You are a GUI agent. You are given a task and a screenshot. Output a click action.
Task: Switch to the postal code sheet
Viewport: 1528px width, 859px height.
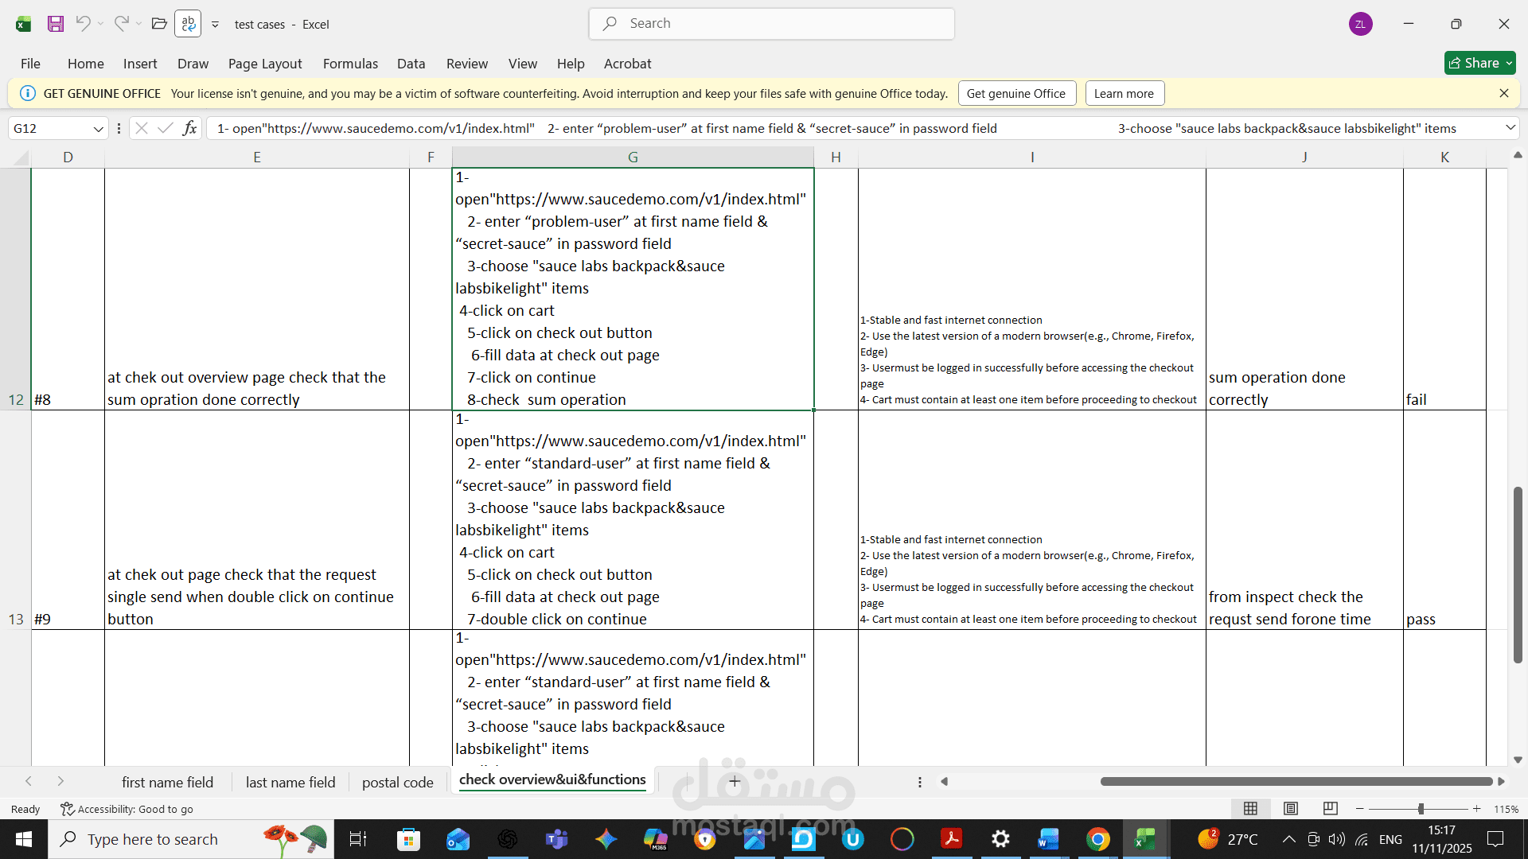[397, 782]
